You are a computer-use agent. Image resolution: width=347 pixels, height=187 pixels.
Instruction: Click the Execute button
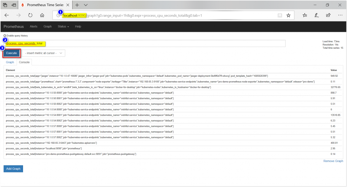[x=12, y=53]
